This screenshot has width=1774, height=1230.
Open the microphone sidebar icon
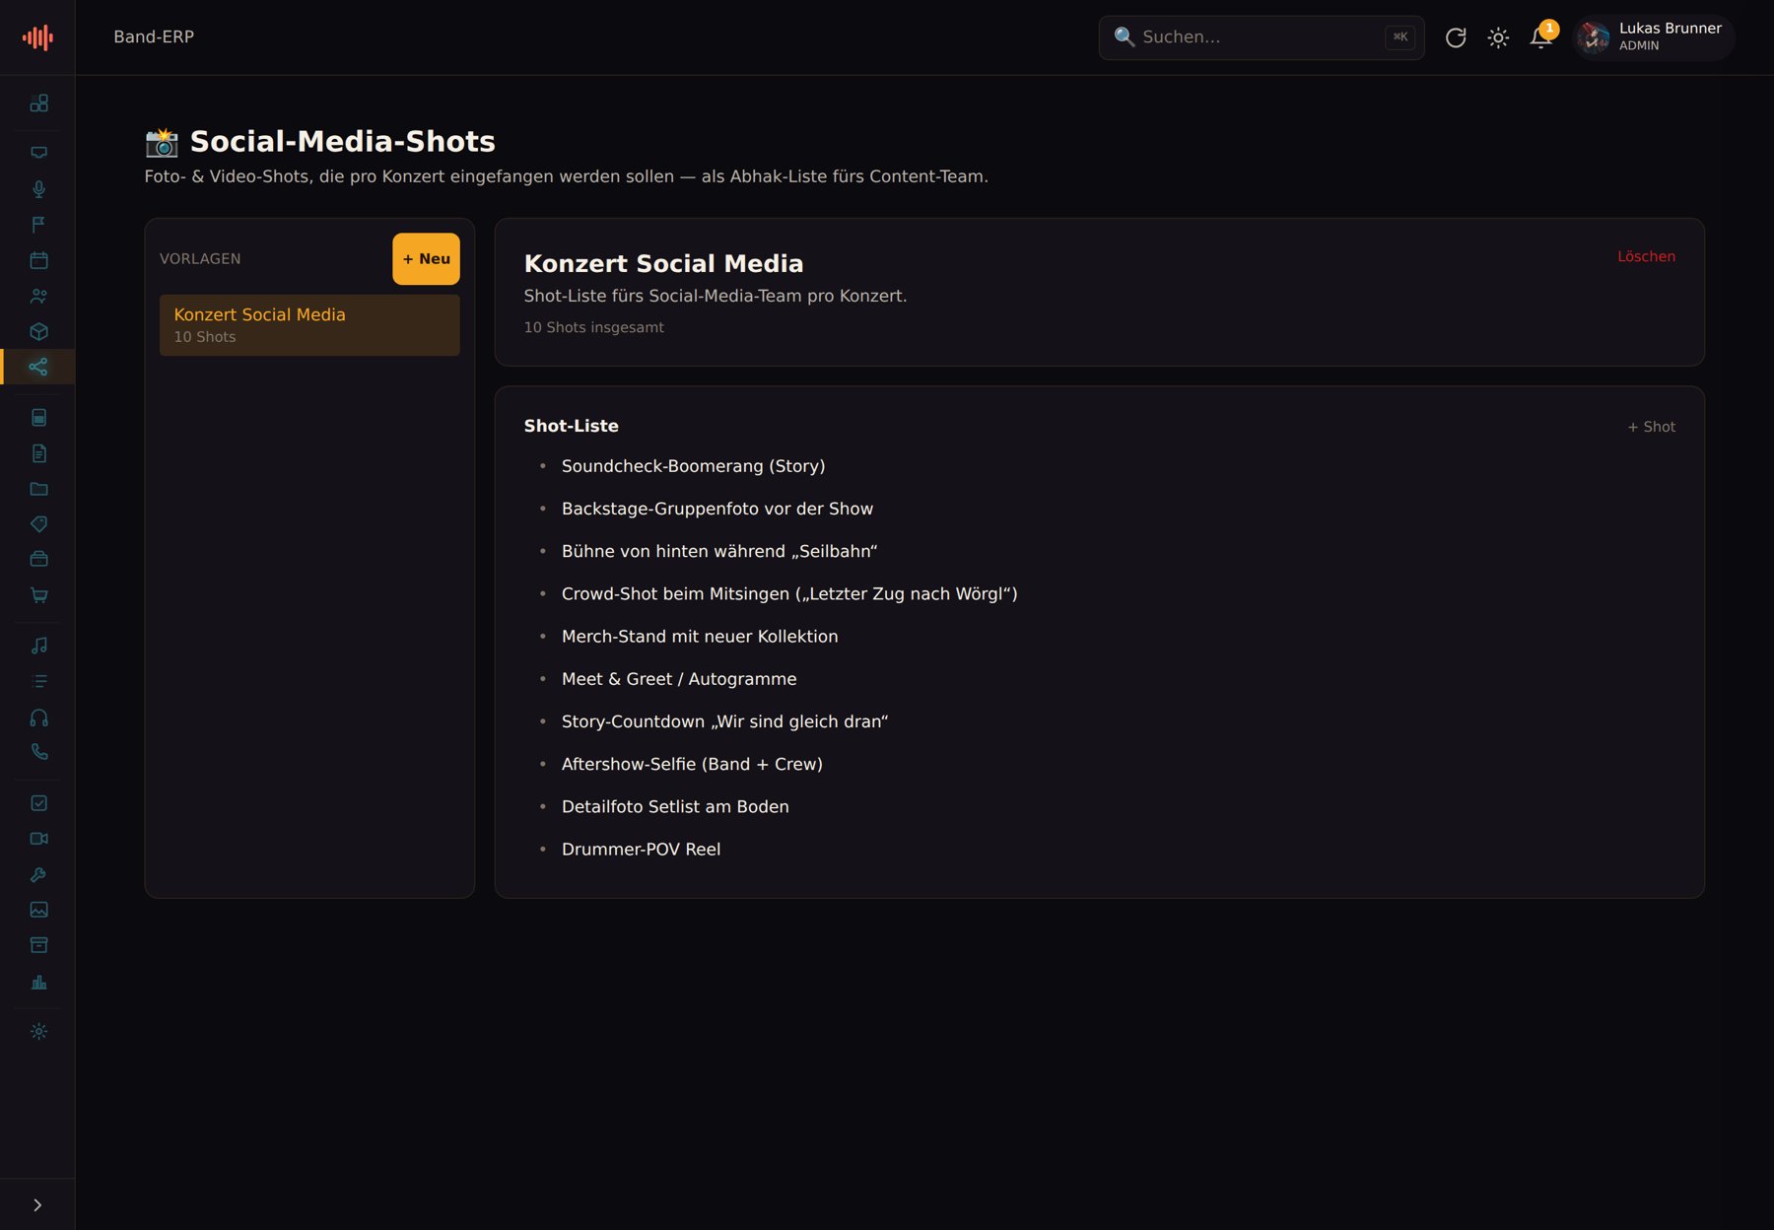tap(38, 189)
